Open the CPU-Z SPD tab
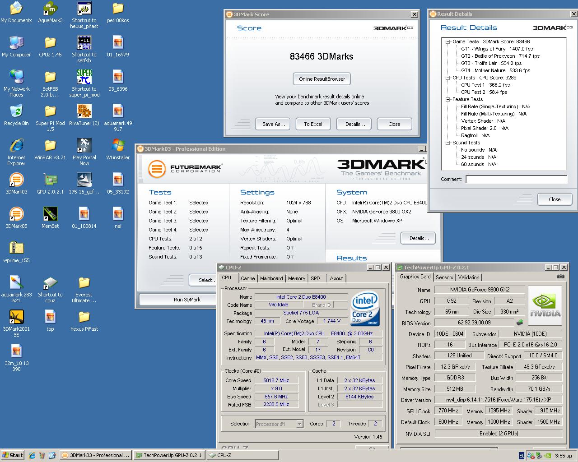 coord(316,278)
